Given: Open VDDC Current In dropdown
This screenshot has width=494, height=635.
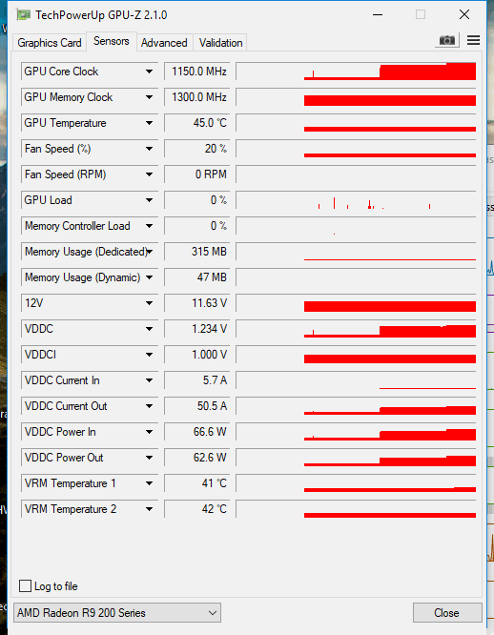Looking at the screenshot, I should point(149,380).
